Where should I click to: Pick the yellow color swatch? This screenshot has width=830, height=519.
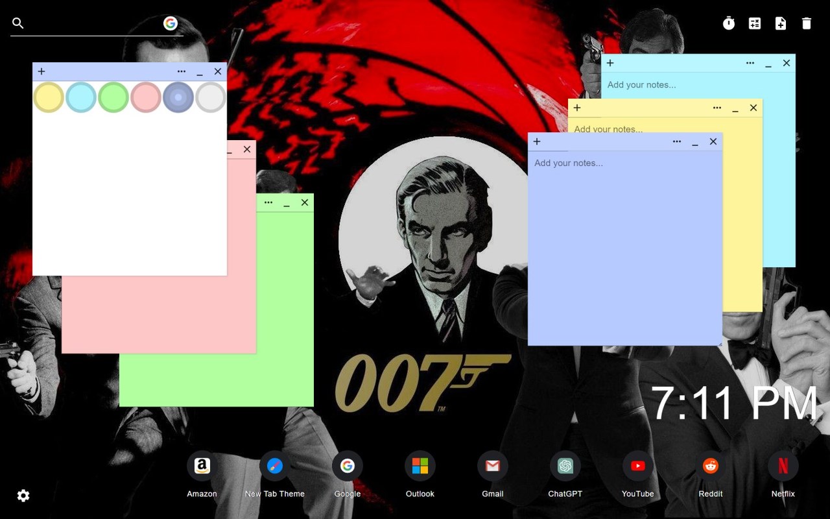49,97
